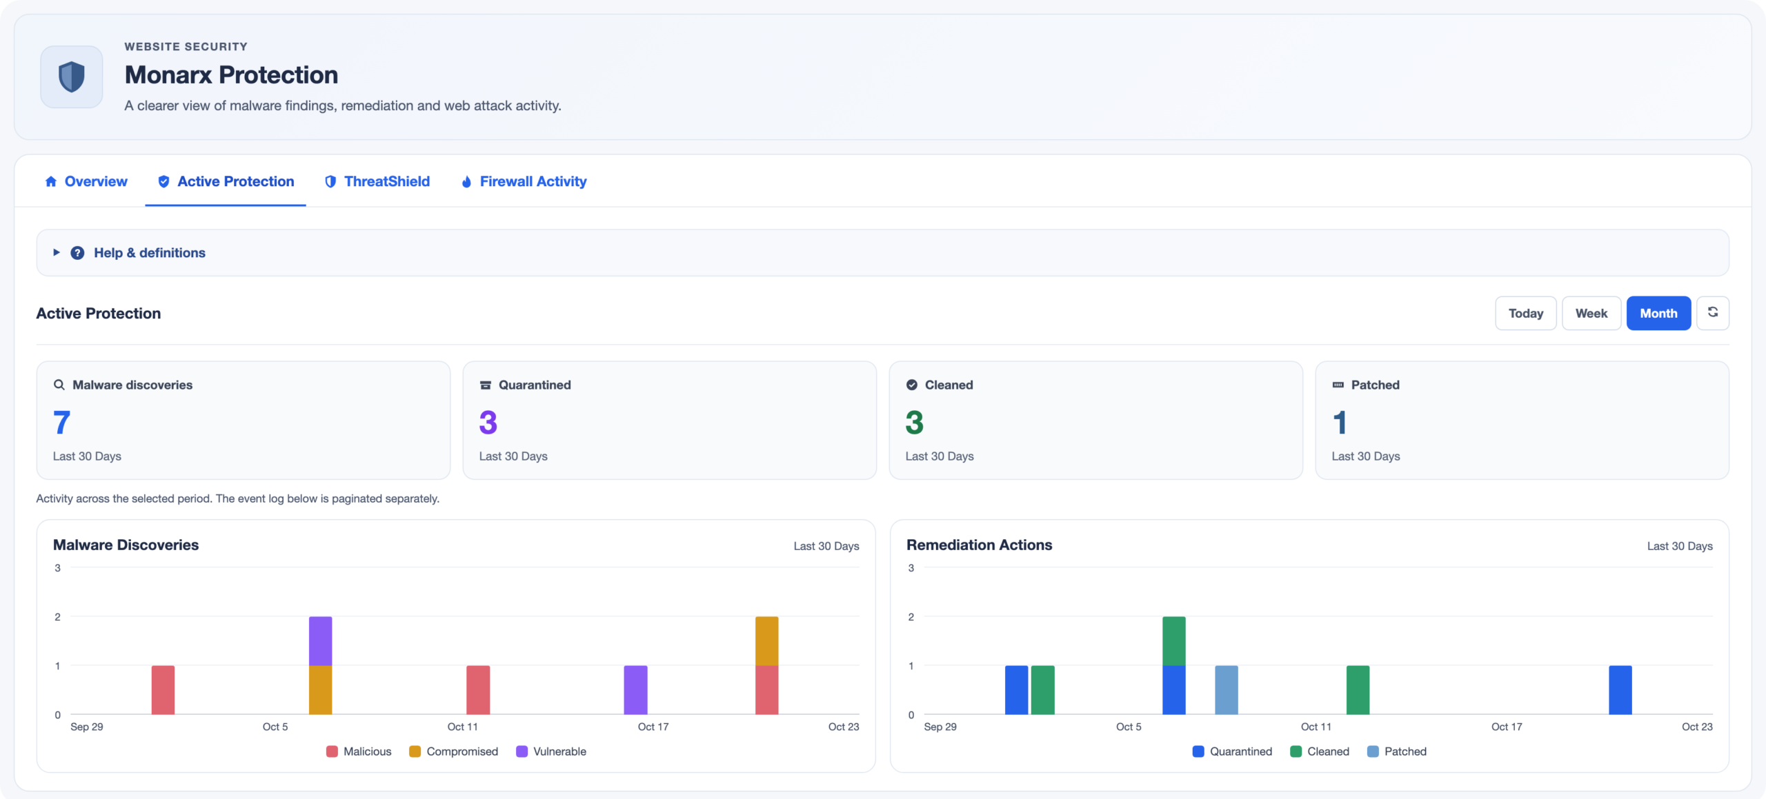This screenshot has width=1766, height=799.
Task: Toggle Compromised legend swatch
Action: click(x=415, y=751)
